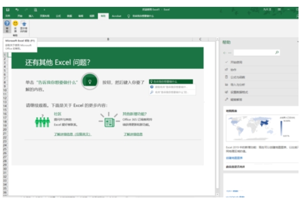Click the world map chart thumbnail
The height and width of the screenshot is (199, 299).
(262, 128)
